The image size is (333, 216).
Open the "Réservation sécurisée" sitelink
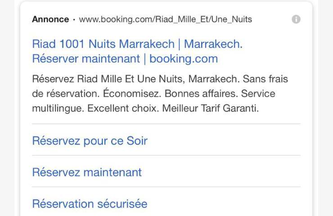click(x=90, y=204)
